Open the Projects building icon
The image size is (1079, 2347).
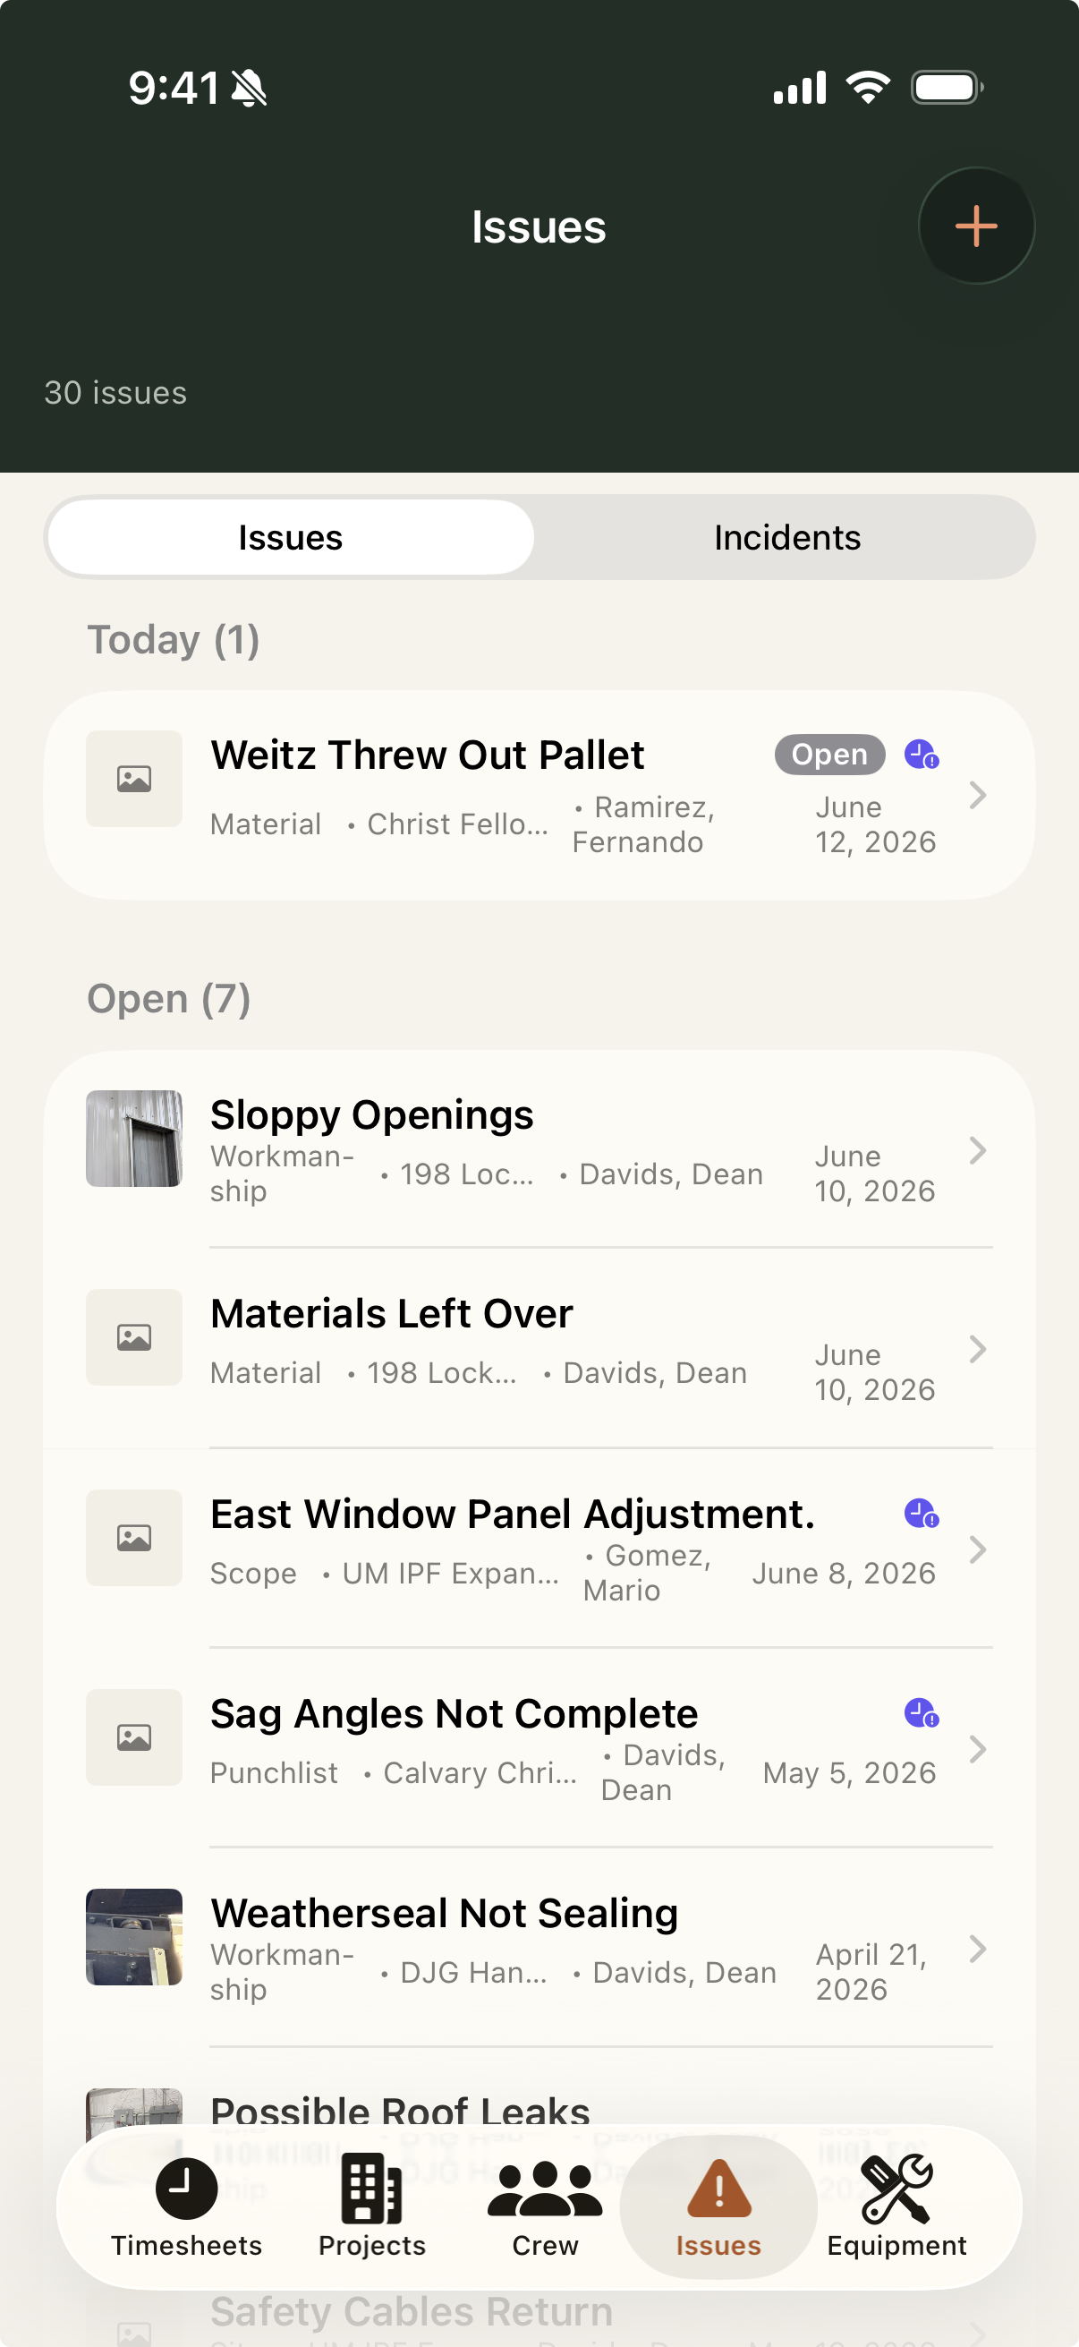coord(371,2188)
